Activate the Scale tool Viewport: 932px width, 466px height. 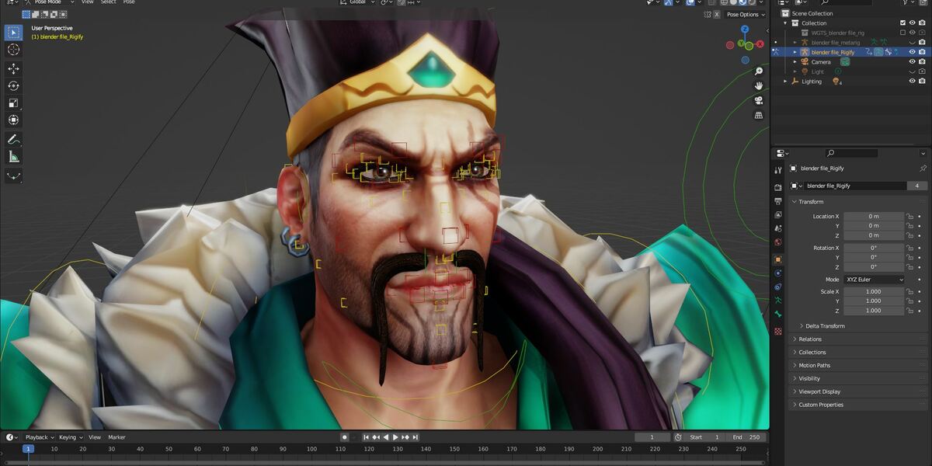(13, 103)
